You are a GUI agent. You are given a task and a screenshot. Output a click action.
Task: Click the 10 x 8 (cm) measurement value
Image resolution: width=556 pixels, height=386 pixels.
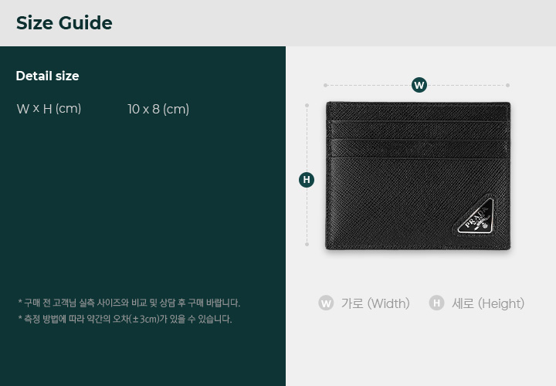(x=158, y=109)
